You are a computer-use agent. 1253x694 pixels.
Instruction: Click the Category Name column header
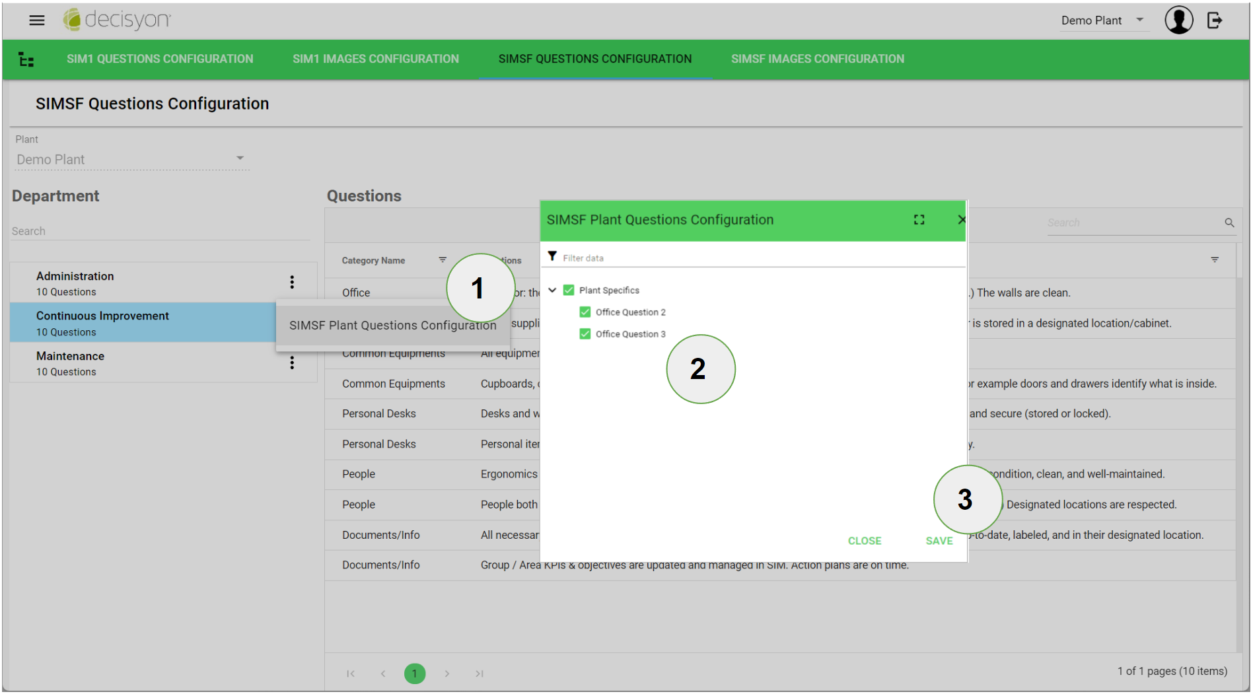pyautogui.click(x=373, y=260)
